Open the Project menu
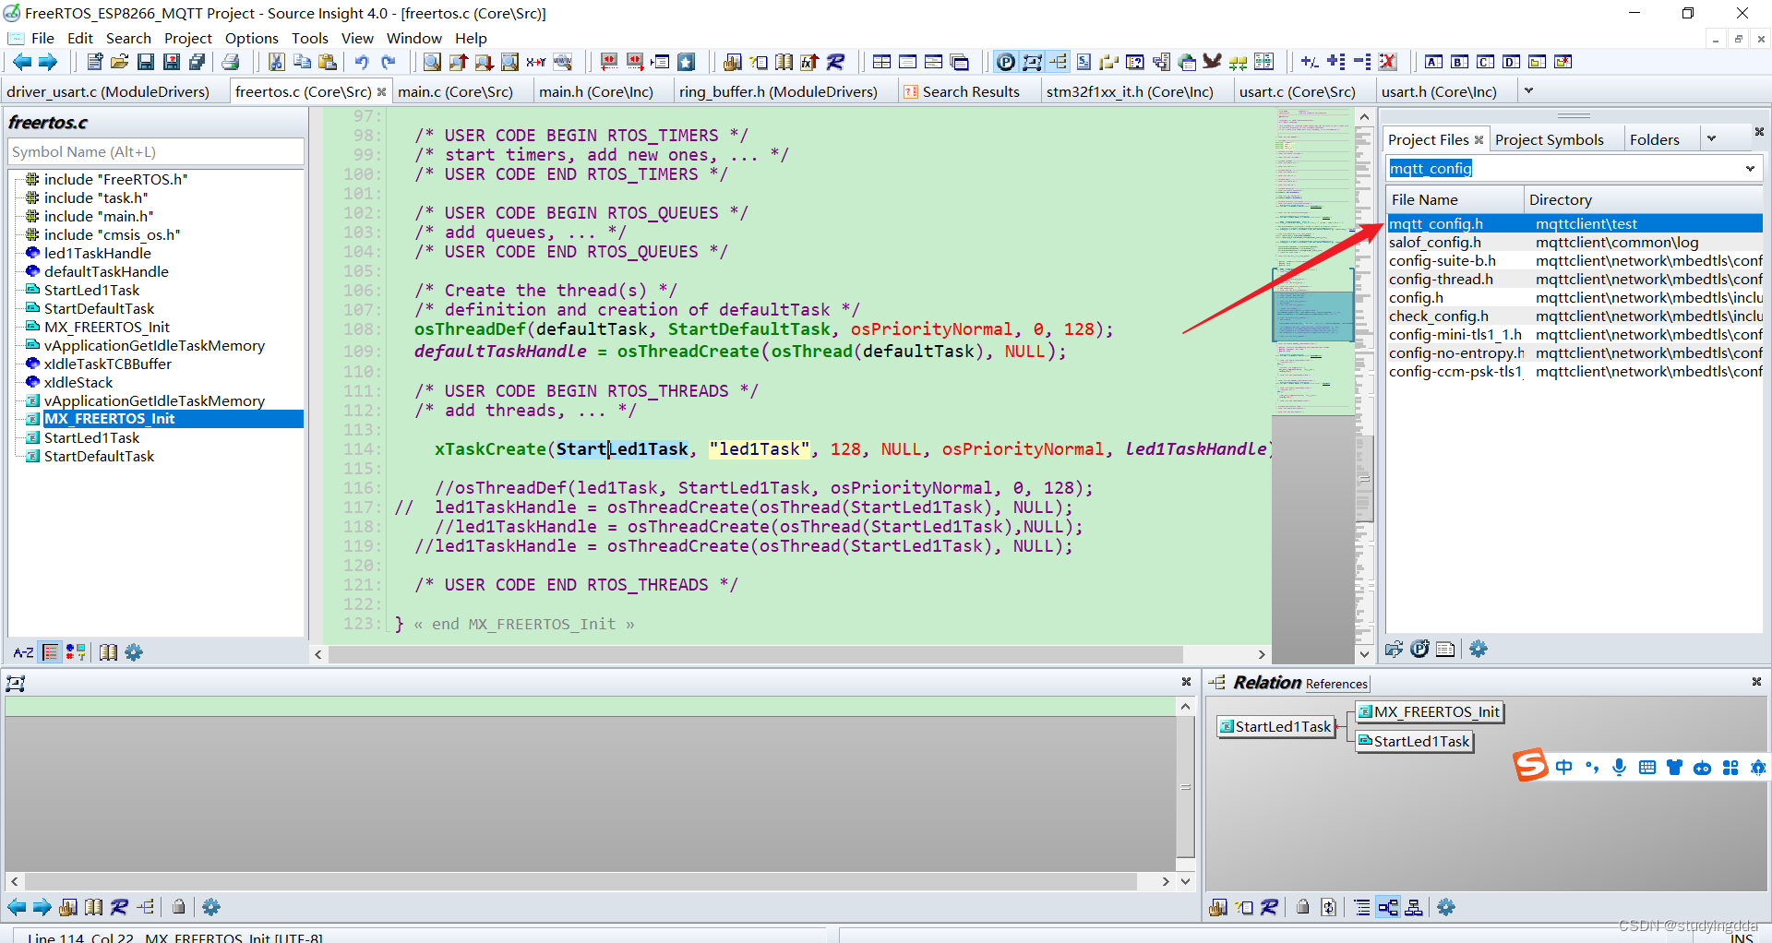1772x943 pixels. (x=187, y=38)
